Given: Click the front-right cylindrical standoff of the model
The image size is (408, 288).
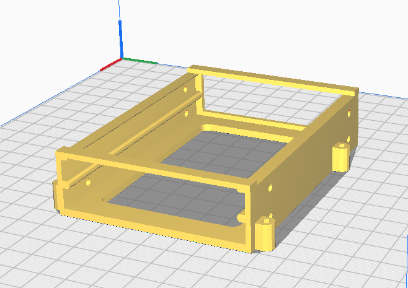Looking at the screenshot, I should pos(265,234).
